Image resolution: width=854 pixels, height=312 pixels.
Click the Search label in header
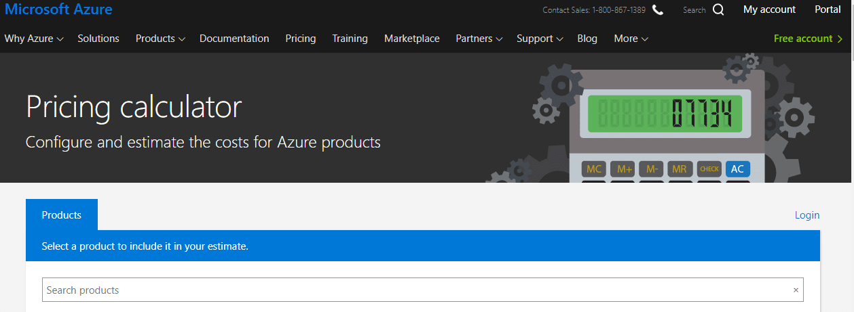[x=694, y=10]
